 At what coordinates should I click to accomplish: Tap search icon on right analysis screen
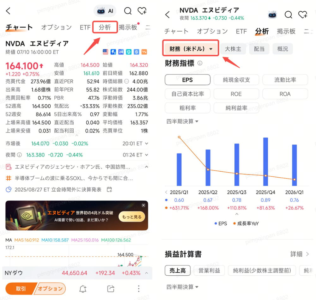click(288, 15)
